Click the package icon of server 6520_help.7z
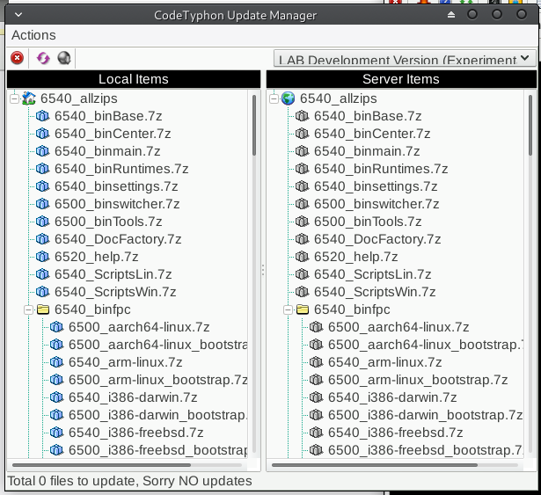Screen dimensions: 541x495 (303, 257)
